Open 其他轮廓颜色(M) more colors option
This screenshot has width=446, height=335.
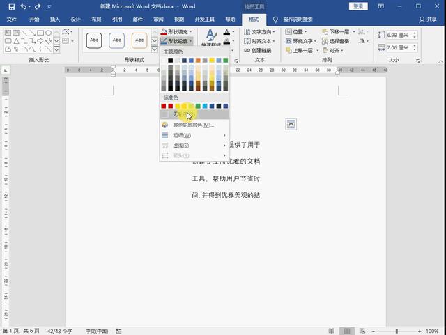pyautogui.click(x=194, y=125)
